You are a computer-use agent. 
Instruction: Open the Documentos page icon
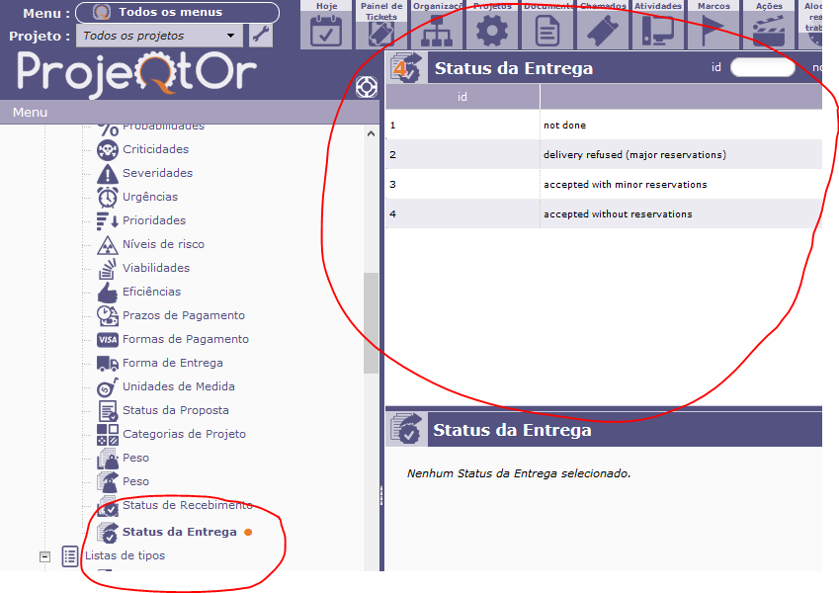pyautogui.click(x=547, y=31)
